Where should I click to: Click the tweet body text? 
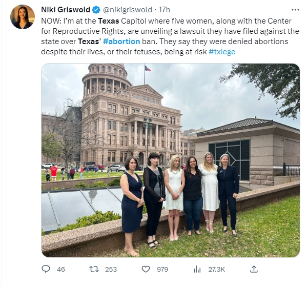click(170, 36)
